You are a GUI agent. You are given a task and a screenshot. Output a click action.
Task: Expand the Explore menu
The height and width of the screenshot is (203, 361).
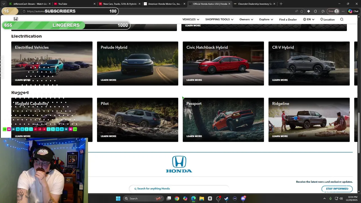click(266, 19)
